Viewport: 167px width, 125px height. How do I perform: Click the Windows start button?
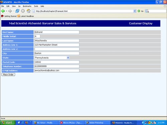click(8, 123)
